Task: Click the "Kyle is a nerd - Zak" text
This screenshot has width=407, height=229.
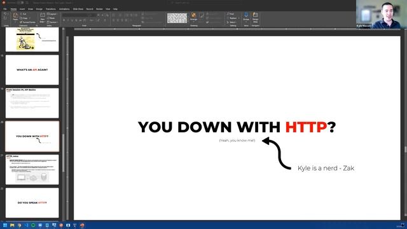Action: click(326, 168)
